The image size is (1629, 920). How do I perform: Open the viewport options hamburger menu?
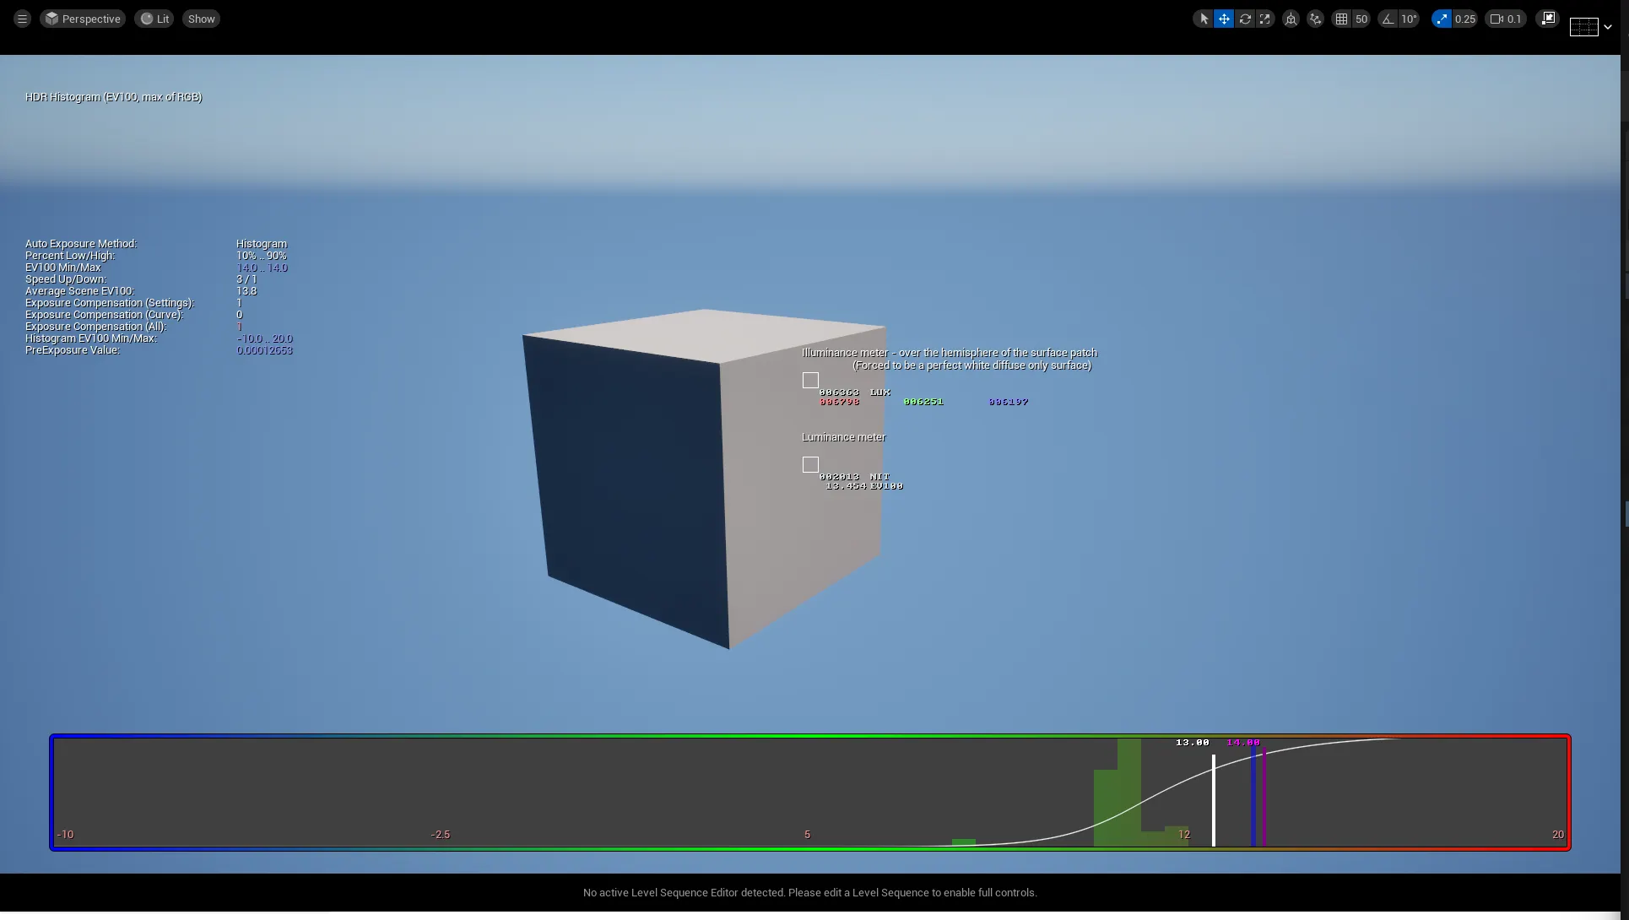tap(22, 19)
